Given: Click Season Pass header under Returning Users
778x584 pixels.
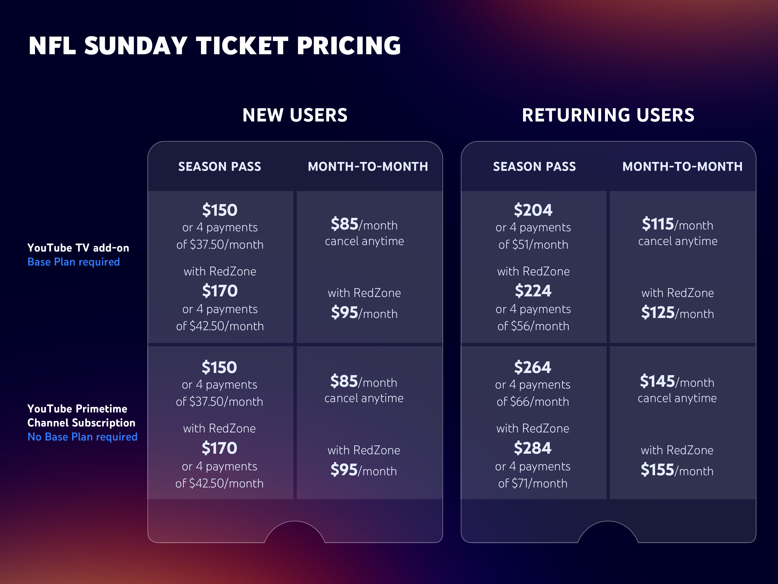Looking at the screenshot, I should click(x=534, y=167).
